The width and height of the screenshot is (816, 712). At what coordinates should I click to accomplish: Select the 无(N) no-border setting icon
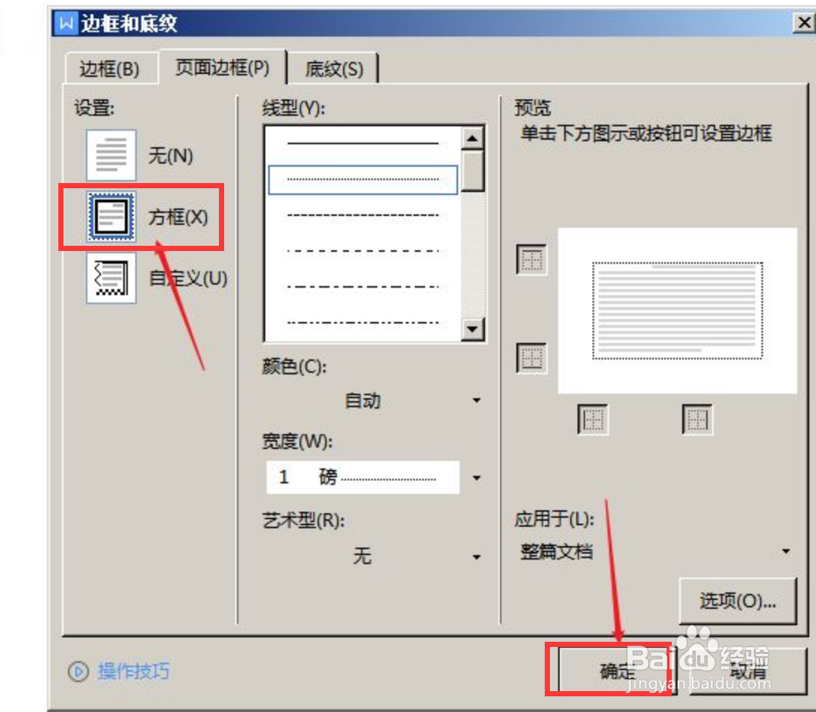(x=111, y=155)
